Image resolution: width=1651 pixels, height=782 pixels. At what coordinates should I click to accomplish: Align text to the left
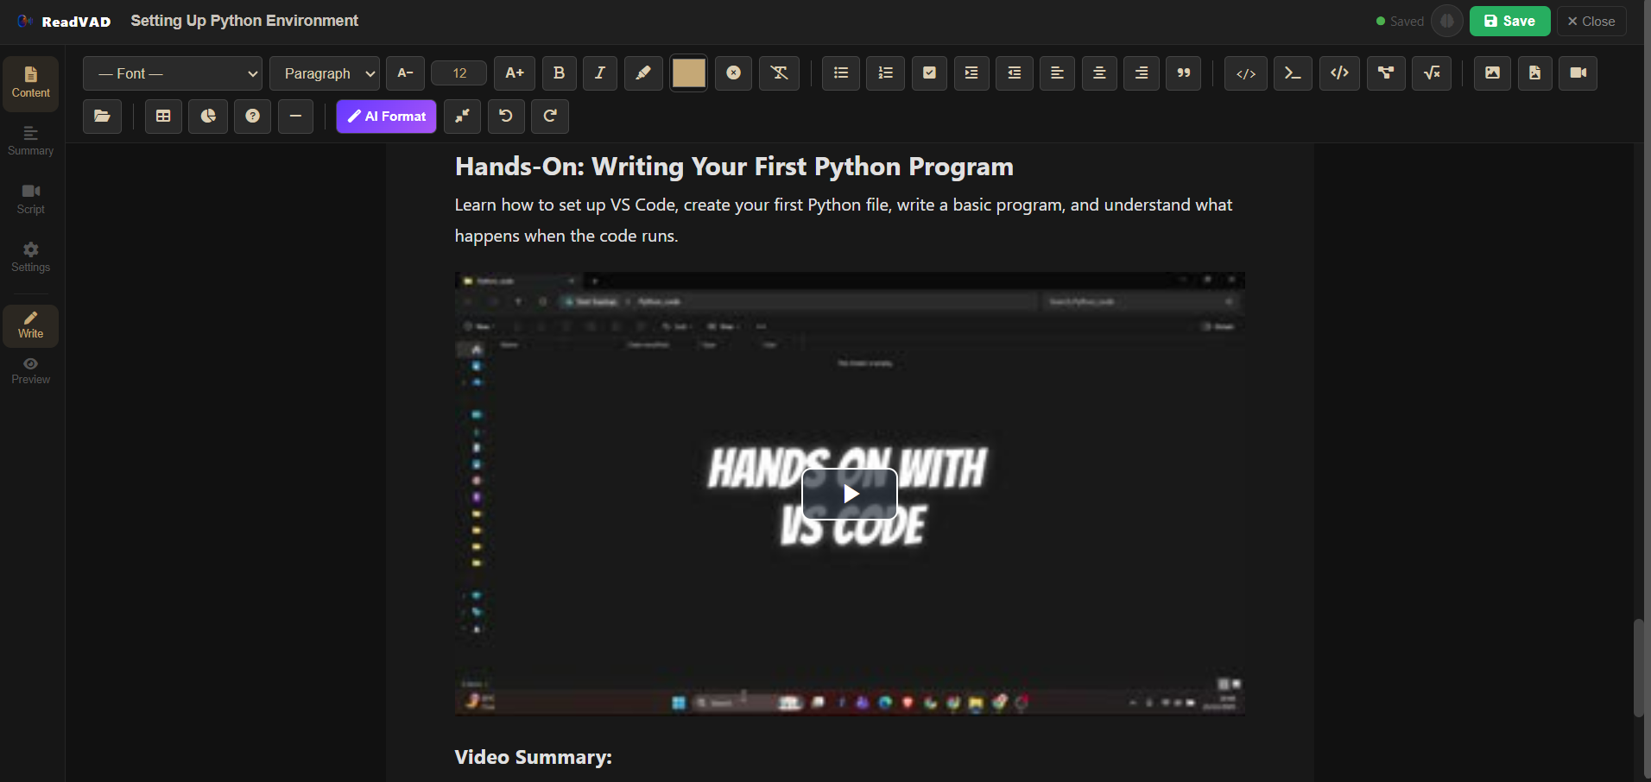(x=1057, y=73)
